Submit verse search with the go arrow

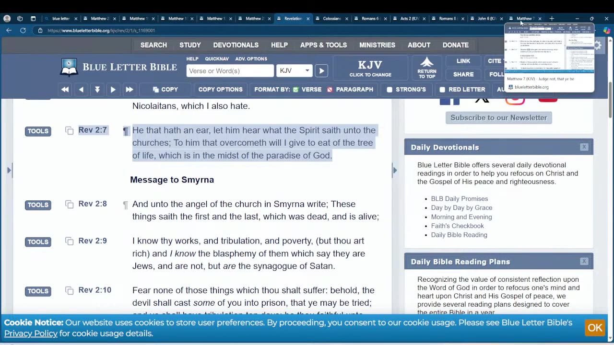point(321,71)
